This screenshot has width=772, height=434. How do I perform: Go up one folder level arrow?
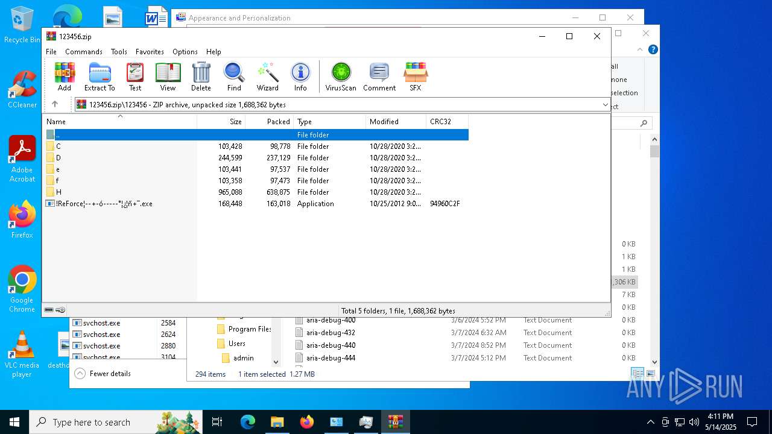[x=55, y=104]
